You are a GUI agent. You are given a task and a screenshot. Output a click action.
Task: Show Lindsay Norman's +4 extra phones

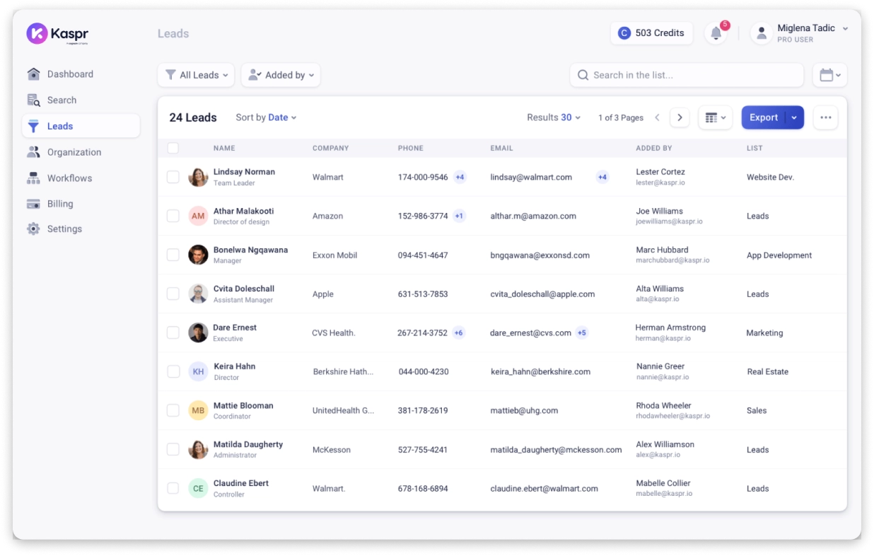460,178
